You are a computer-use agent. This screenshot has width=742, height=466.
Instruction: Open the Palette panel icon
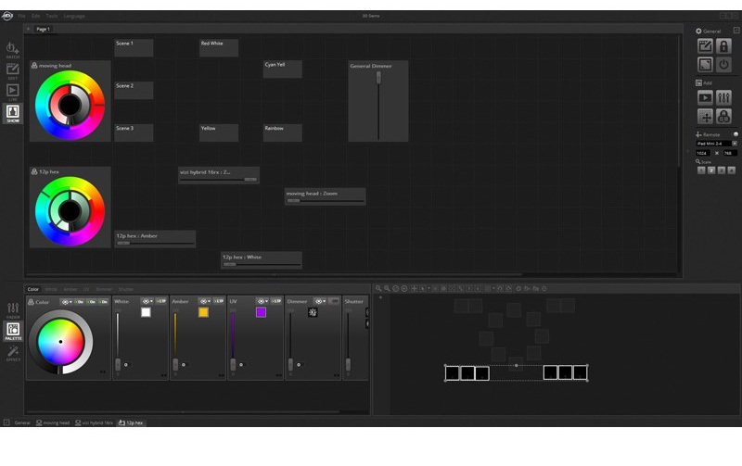(x=13, y=330)
